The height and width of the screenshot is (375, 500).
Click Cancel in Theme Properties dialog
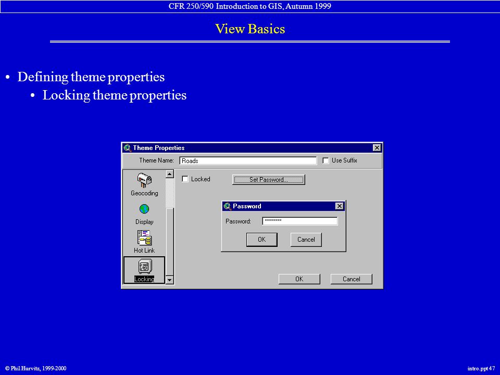[352, 279]
